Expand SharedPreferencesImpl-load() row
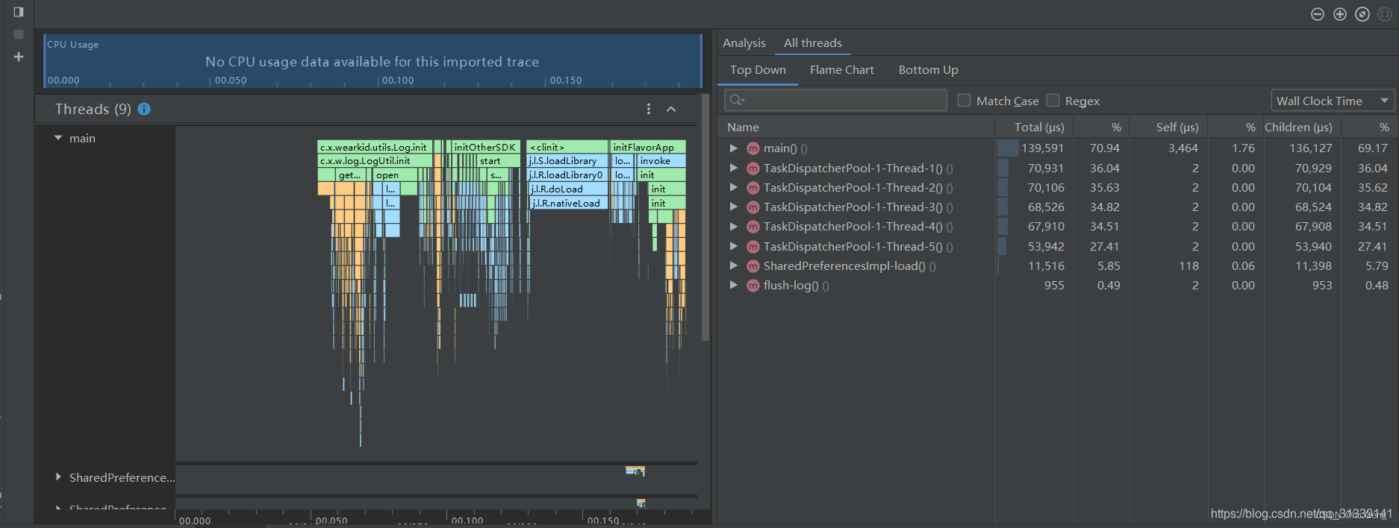1399x528 pixels. [733, 266]
